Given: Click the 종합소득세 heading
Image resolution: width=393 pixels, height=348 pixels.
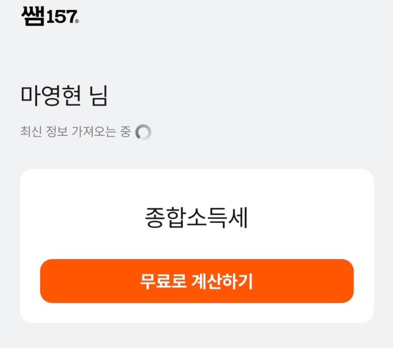Looking at the screenshot, I should 196,219.
